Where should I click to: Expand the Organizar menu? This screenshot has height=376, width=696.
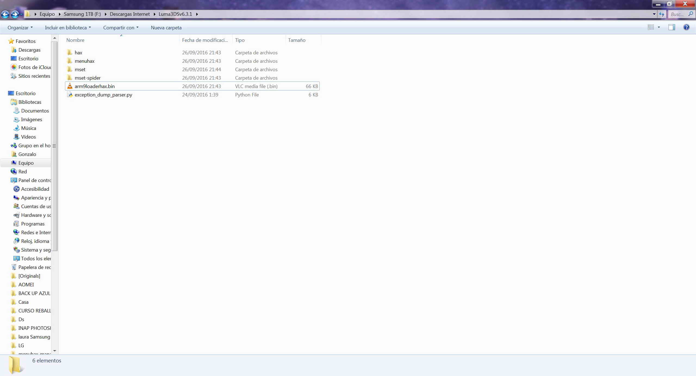[x=20, y=27]
